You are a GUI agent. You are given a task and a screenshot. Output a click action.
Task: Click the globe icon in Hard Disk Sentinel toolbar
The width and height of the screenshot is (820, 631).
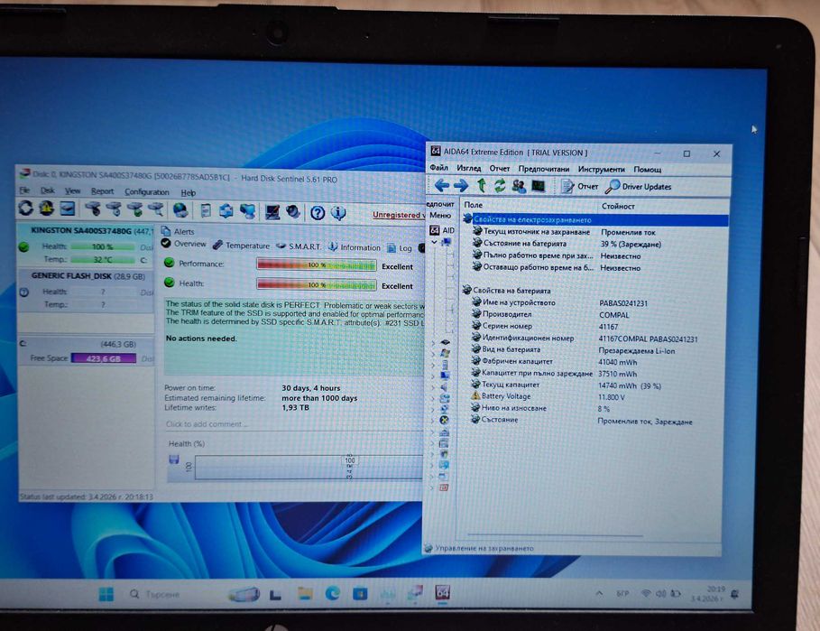pos(180,210)
